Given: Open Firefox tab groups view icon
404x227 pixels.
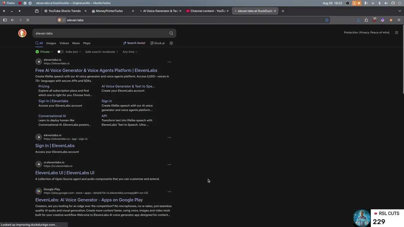Looking at the screenshot, I should click(x=37, y=11).
